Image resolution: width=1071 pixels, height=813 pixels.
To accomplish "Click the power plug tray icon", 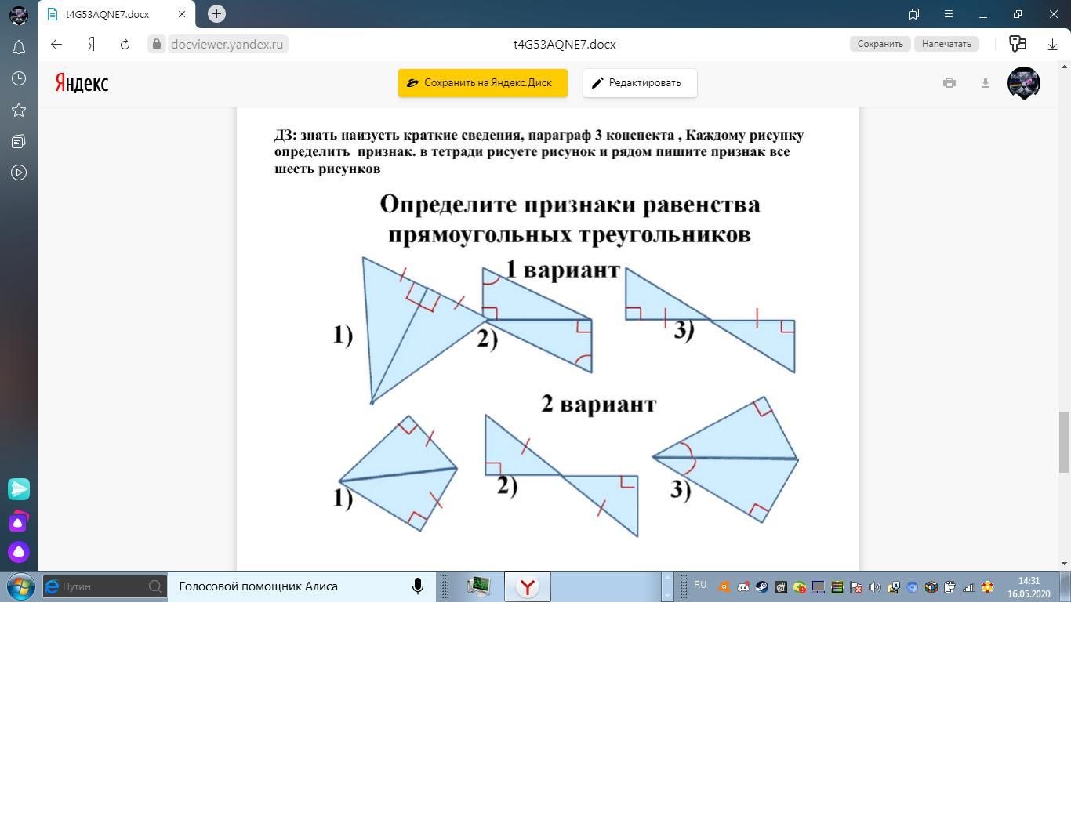I will click(x=950, y=587).
